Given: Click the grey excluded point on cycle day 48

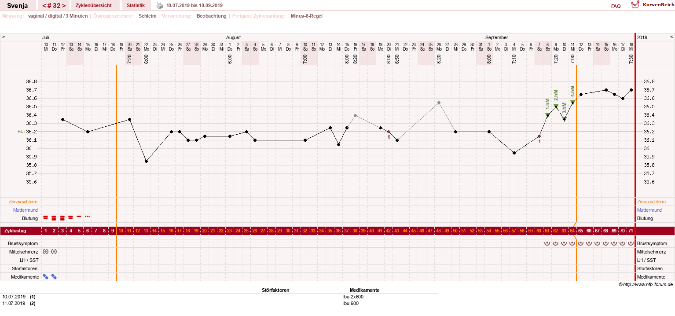Looking at the screenshot, I should (439, 103).
